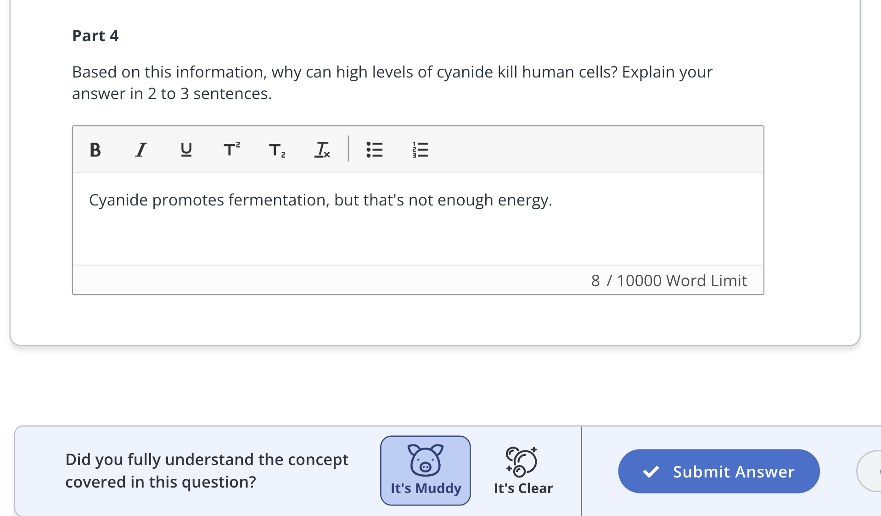
Task: Click the partially visible button beside Submit Answer
Action: (869, 471)
